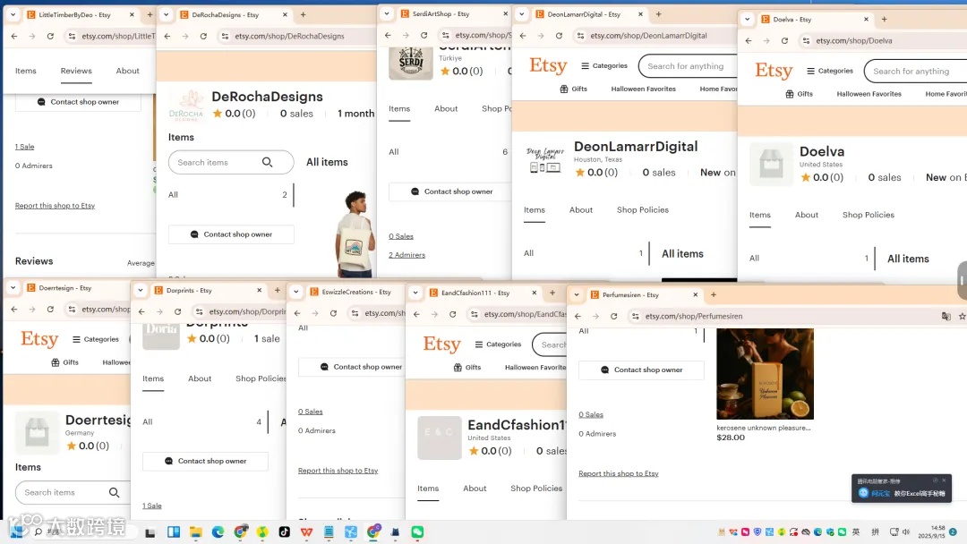Expand tab list in Dorprints window
This screenshot has width=967, height=544.
tap(141, 290)
